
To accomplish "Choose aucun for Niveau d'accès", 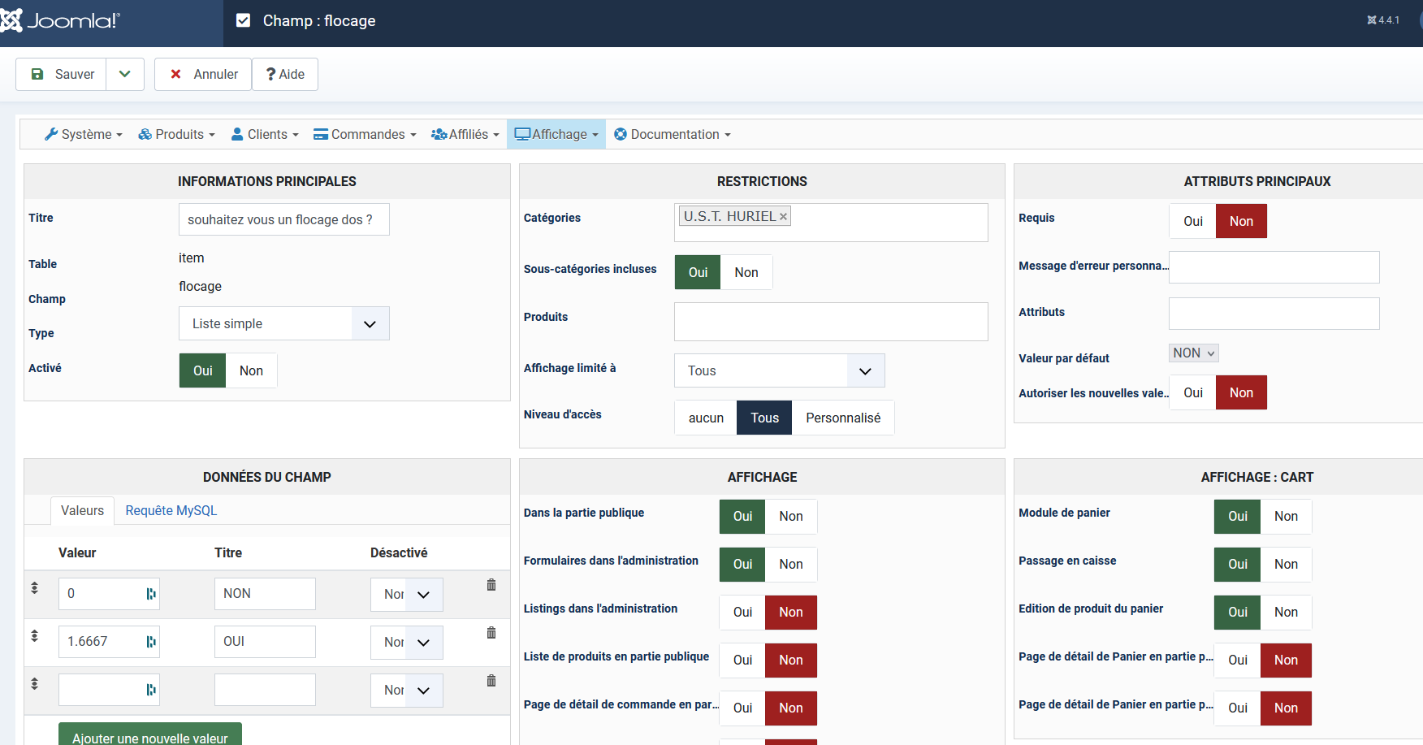I will pyautogui.click(x=706, y=418).
